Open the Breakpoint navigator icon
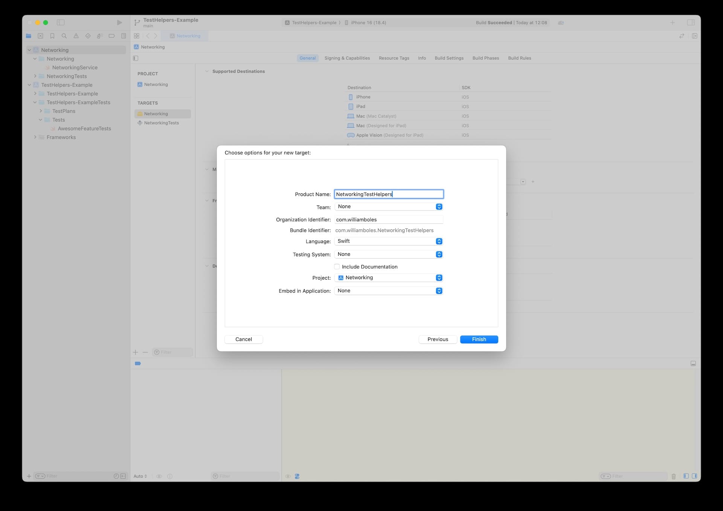The image size is (723, 511). pos(111,36)
